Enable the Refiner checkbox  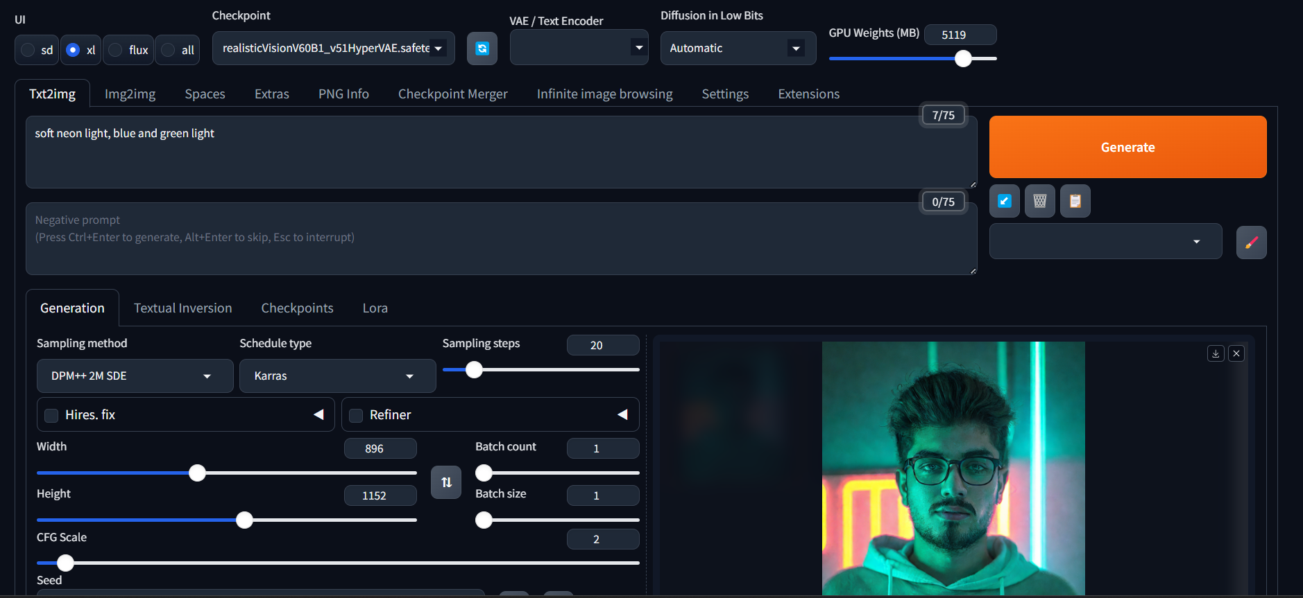tap(356, 415)
